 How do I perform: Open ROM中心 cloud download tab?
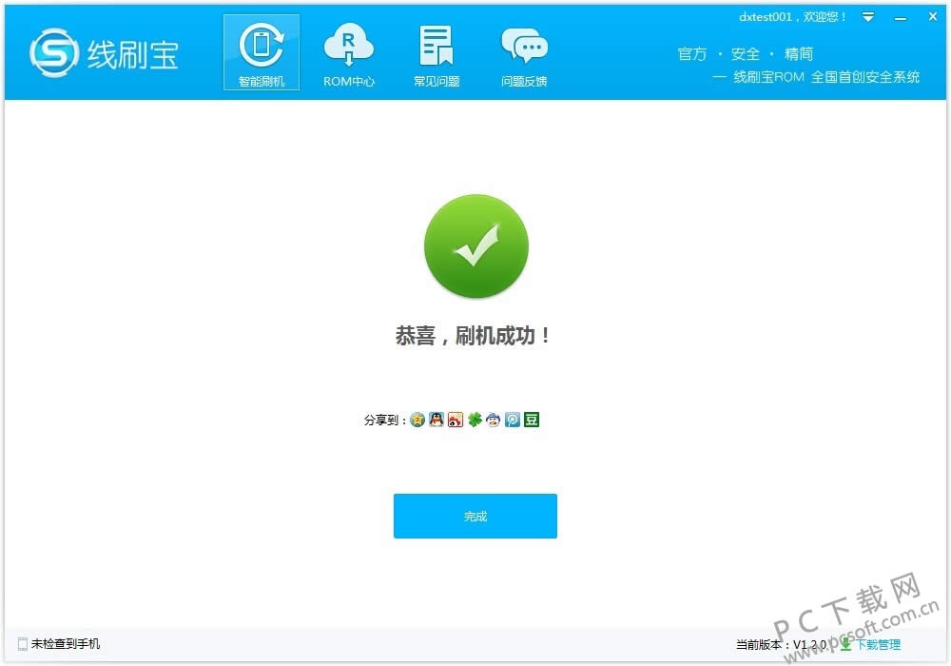[x=349, y=52]
